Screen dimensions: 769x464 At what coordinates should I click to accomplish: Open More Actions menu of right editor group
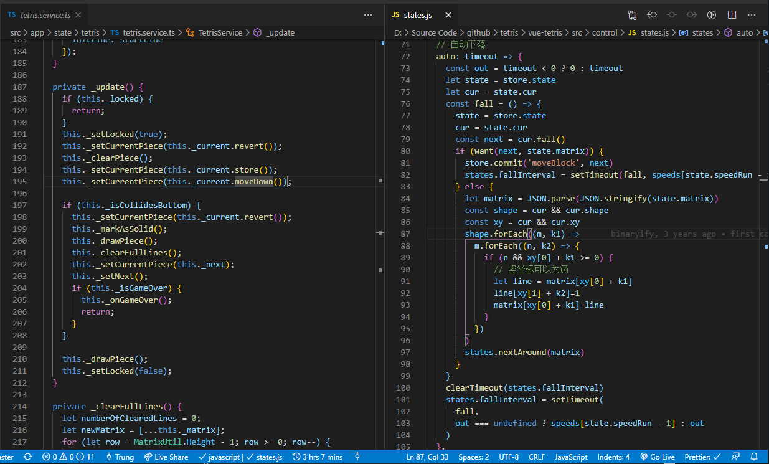click(x=752, y=14)
